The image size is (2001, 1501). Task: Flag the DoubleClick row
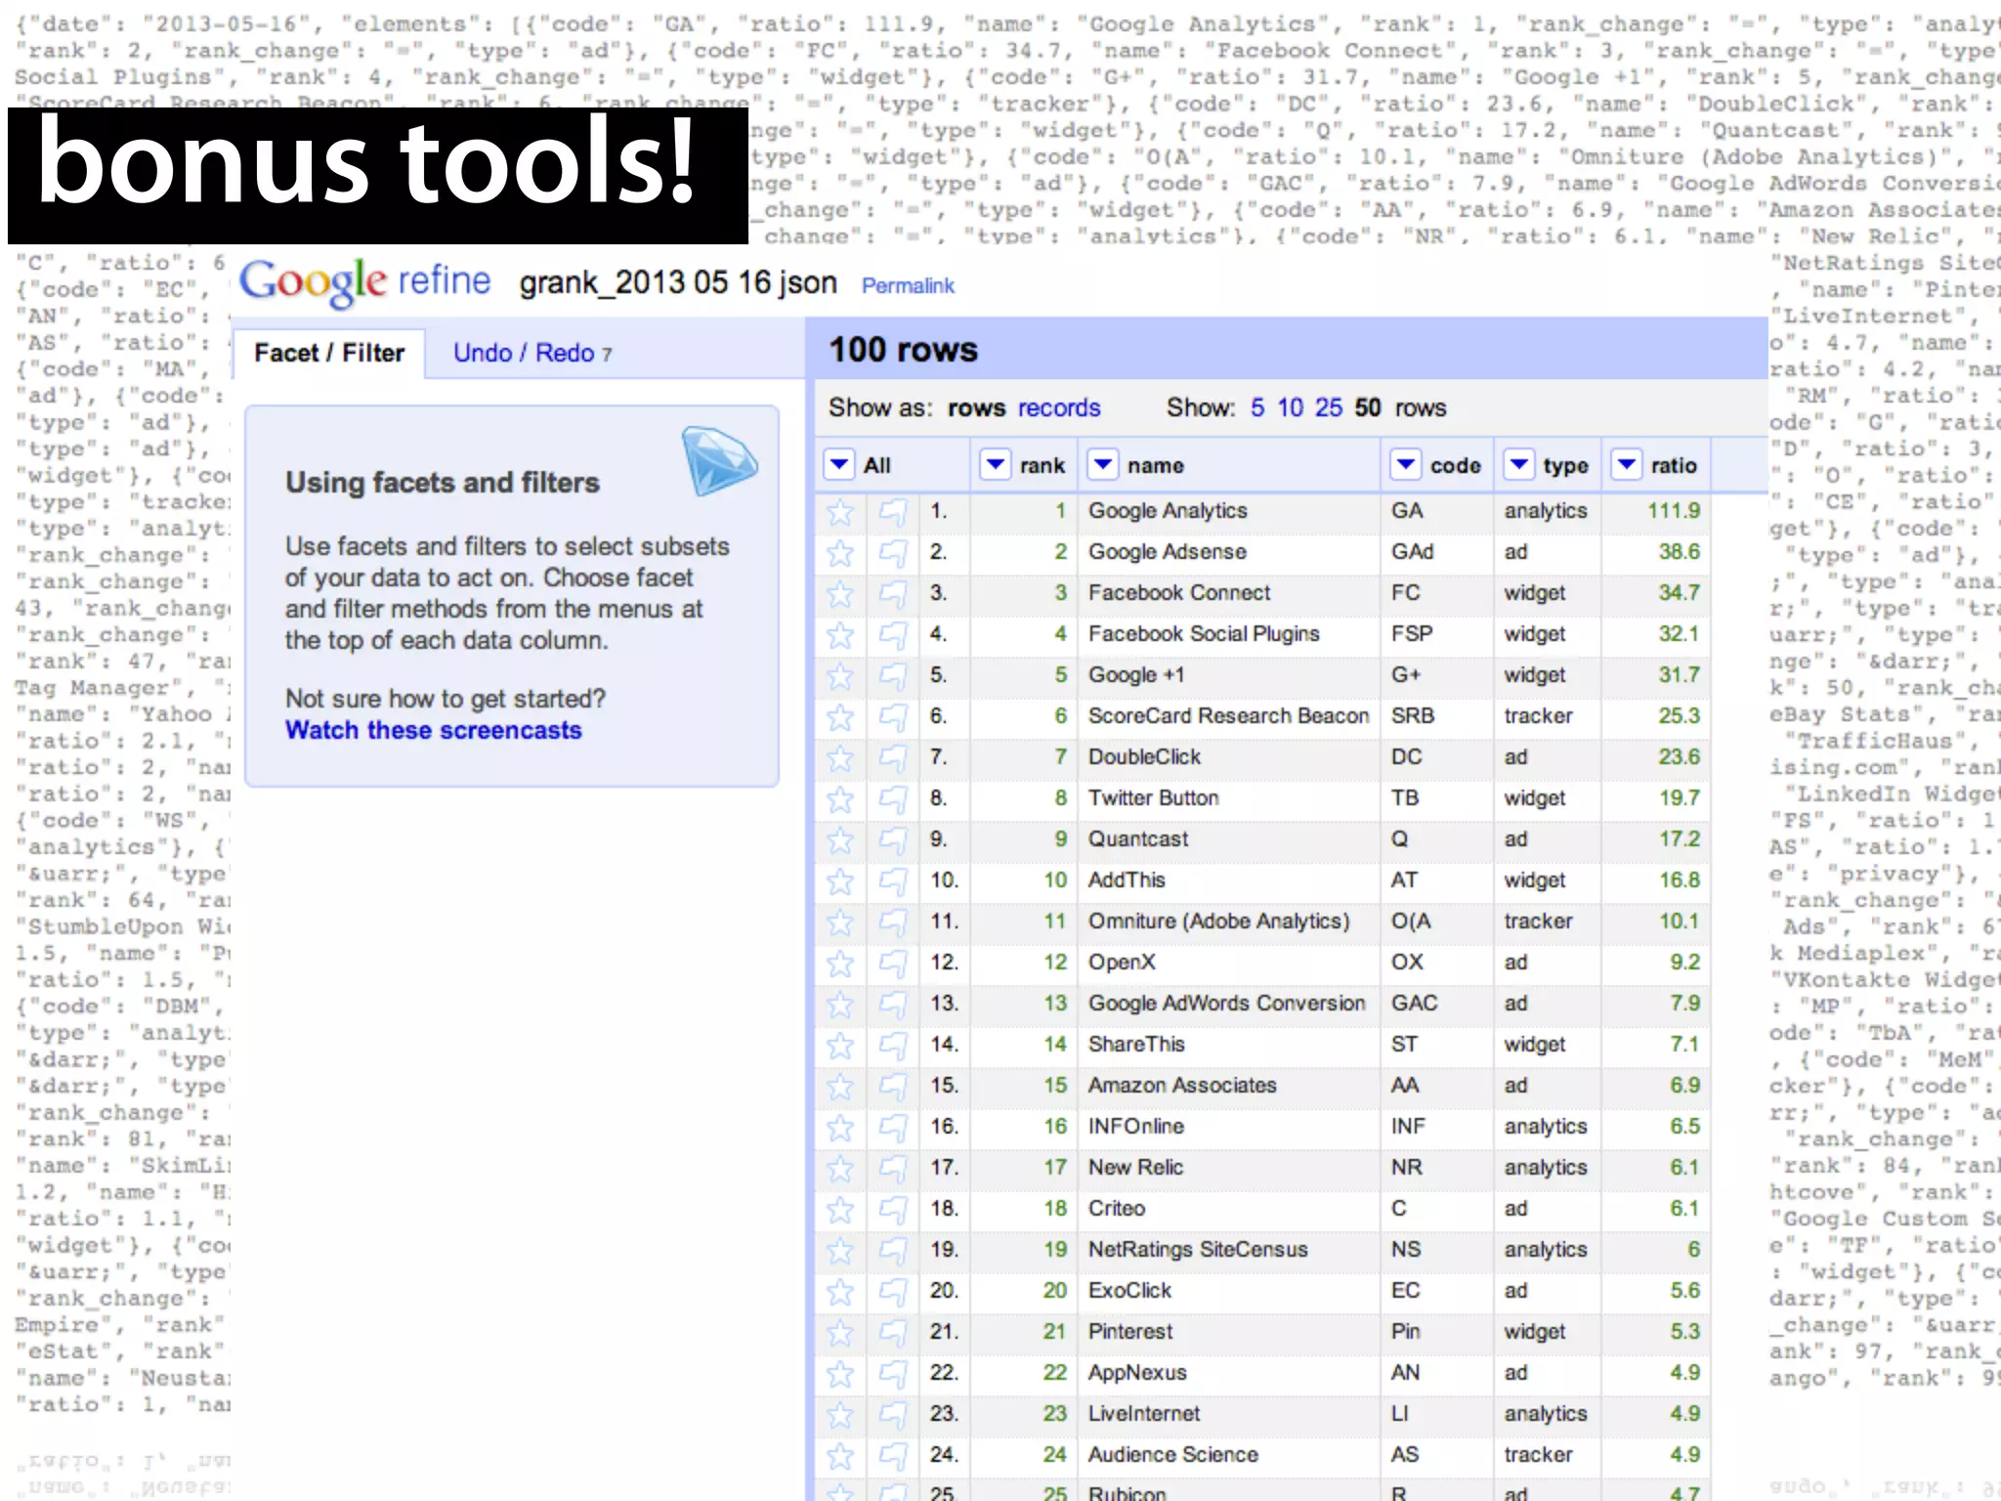click(892, 758)
